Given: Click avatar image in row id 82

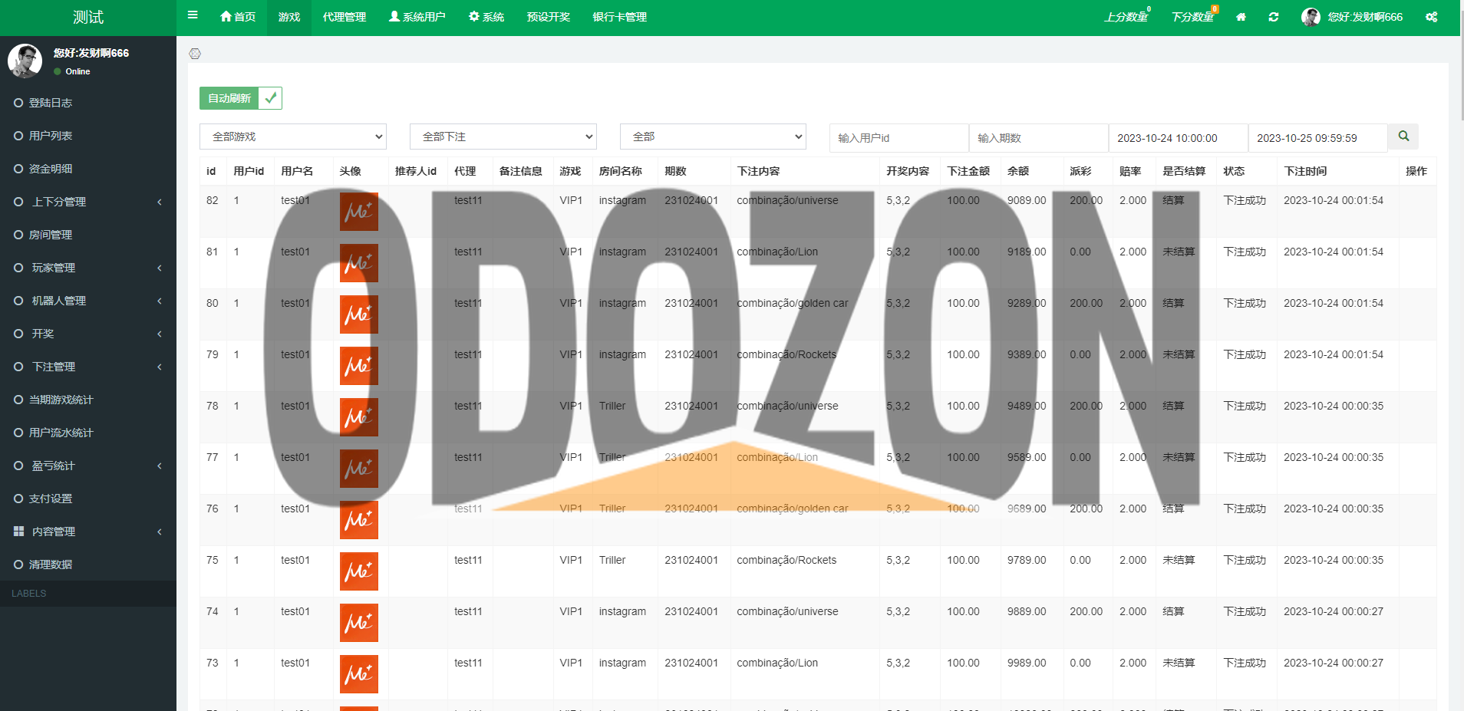Looking at the screenshot, I should tap(359, 212).
